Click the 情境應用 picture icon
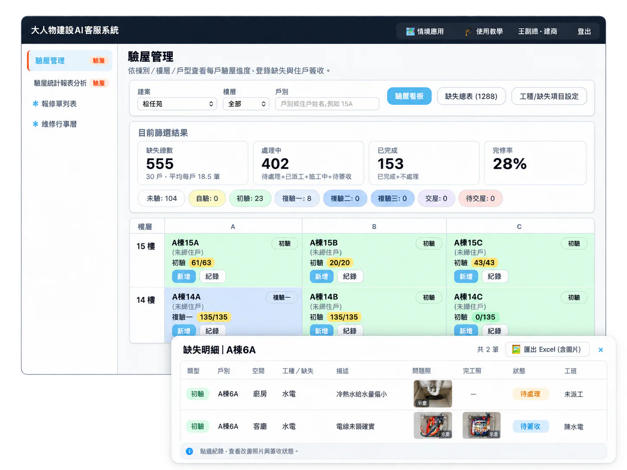 coord(410,32)
